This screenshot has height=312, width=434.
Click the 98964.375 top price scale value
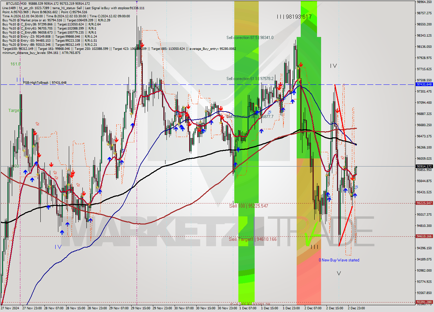(424, 2)
